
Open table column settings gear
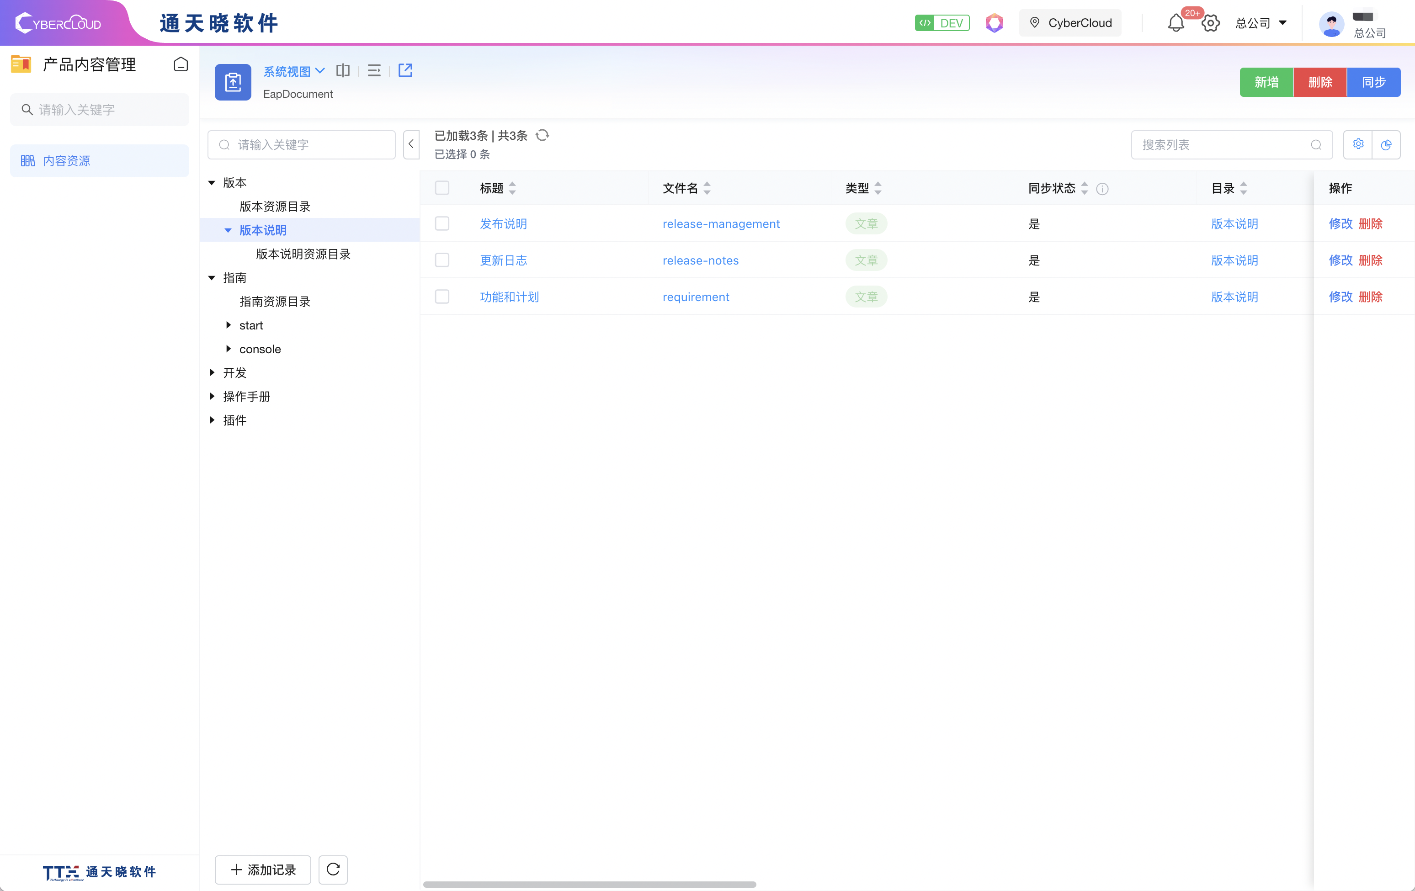(x=1357, y=144)
